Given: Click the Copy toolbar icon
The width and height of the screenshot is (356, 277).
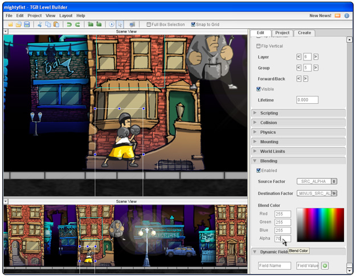Looking at the screenshot, I should 48,25.
